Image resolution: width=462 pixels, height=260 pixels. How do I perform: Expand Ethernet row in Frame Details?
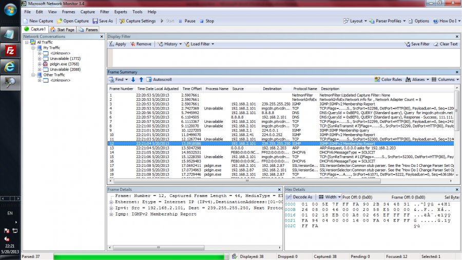coord(111,202)
